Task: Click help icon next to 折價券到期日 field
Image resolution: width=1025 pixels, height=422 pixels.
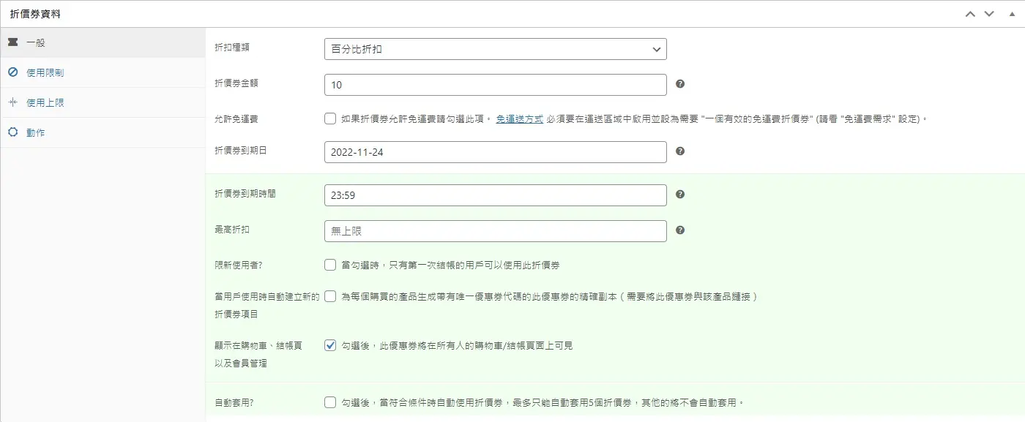Action: click(680, 151)
